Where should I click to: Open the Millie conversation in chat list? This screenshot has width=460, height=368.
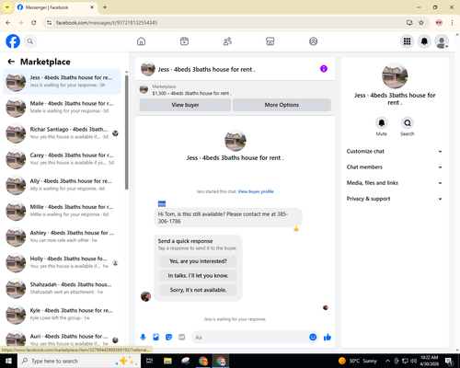[x=62, y=211]
